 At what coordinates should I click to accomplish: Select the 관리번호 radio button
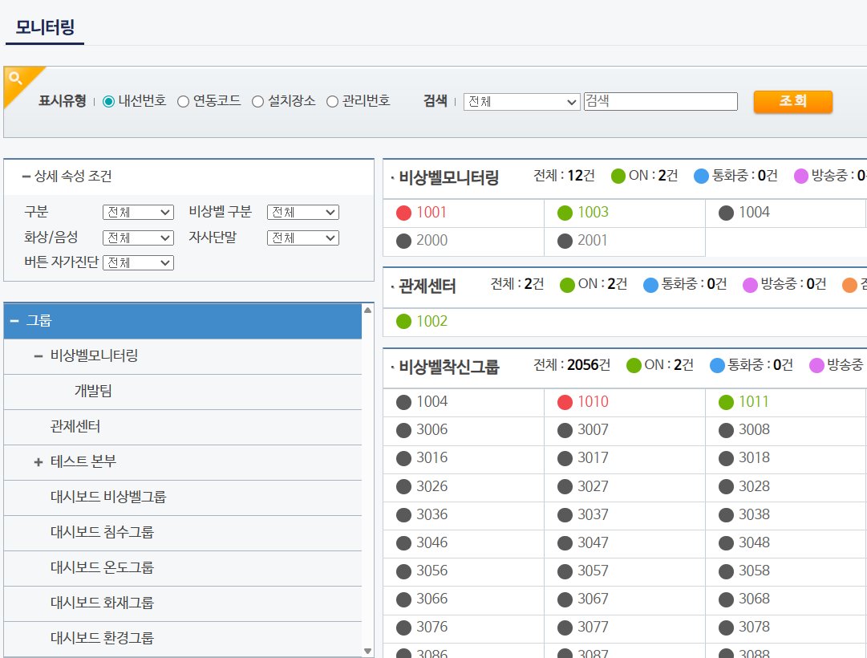332,100
